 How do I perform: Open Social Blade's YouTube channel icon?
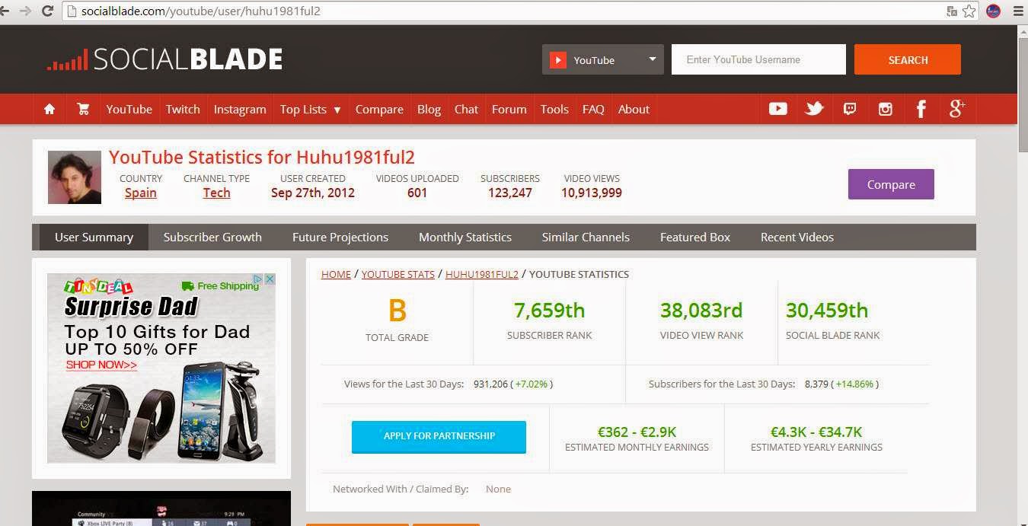777,109
